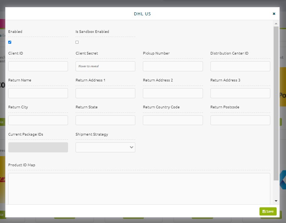Select the Pickup Number input

tap(173, 66)
